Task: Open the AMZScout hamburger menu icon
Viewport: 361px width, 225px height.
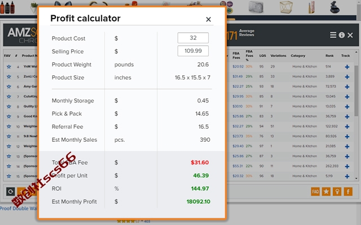Action: coord(333,35)
